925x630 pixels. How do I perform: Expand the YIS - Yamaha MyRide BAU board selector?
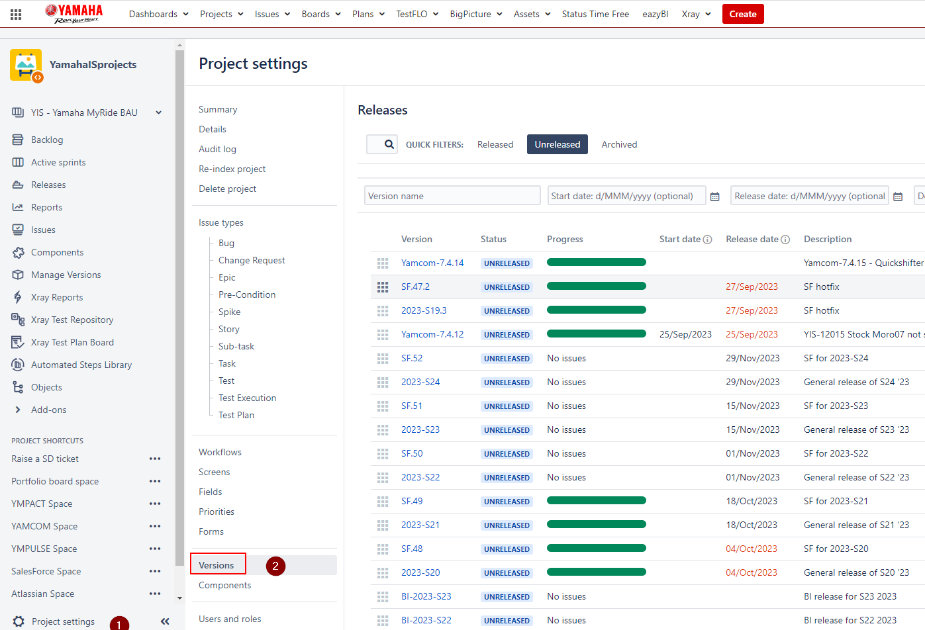coord(159,112)
